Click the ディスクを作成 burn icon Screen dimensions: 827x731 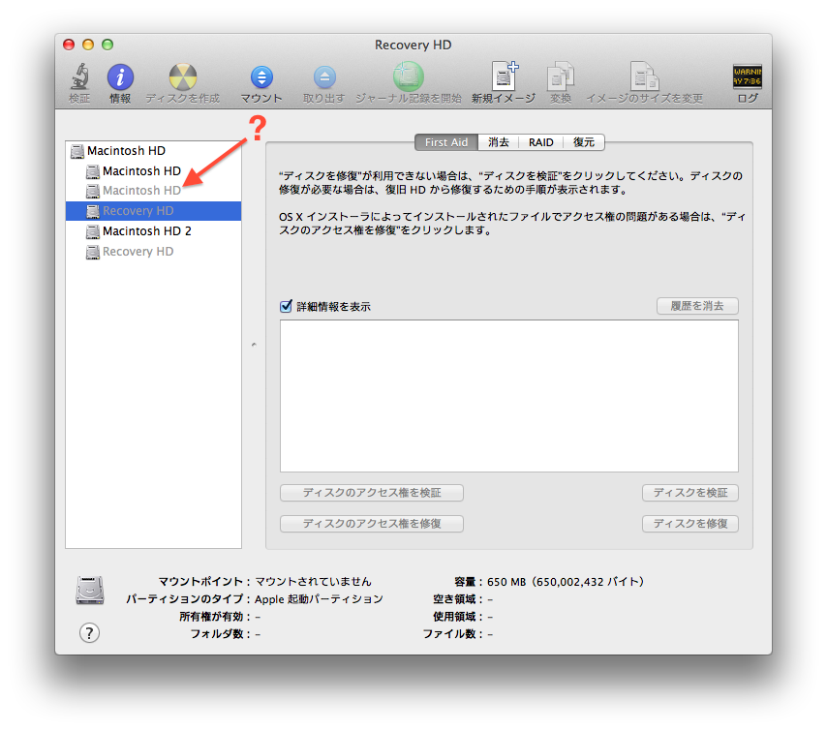[x=182, y=77]
